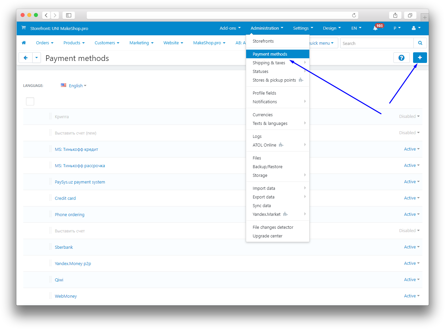Select Payment methods in Administration menu
This screenshot has width=445, height=329.
(x=270, y=54)
